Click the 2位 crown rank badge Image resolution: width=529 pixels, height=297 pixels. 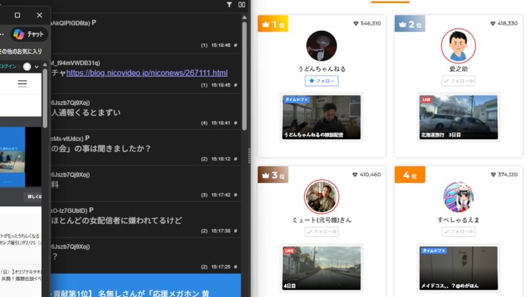click(x=410, y=24)
